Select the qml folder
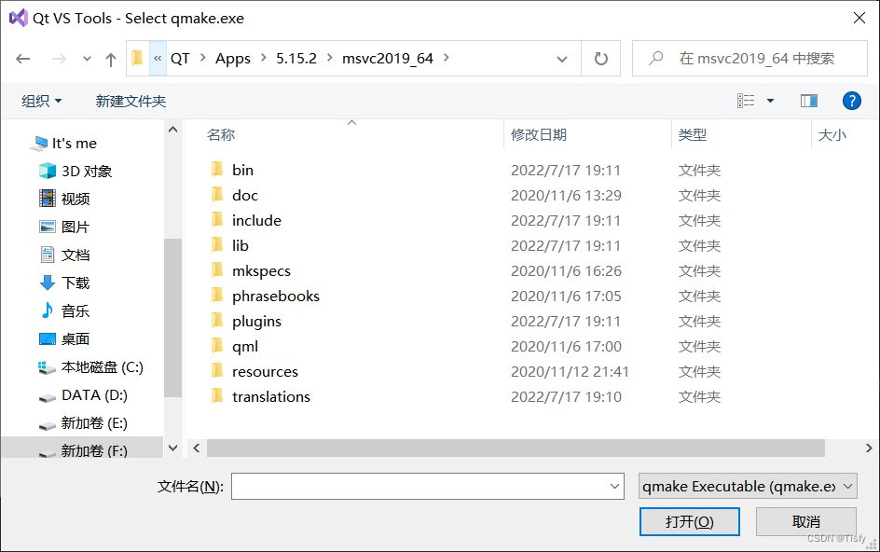 (245, 347)
